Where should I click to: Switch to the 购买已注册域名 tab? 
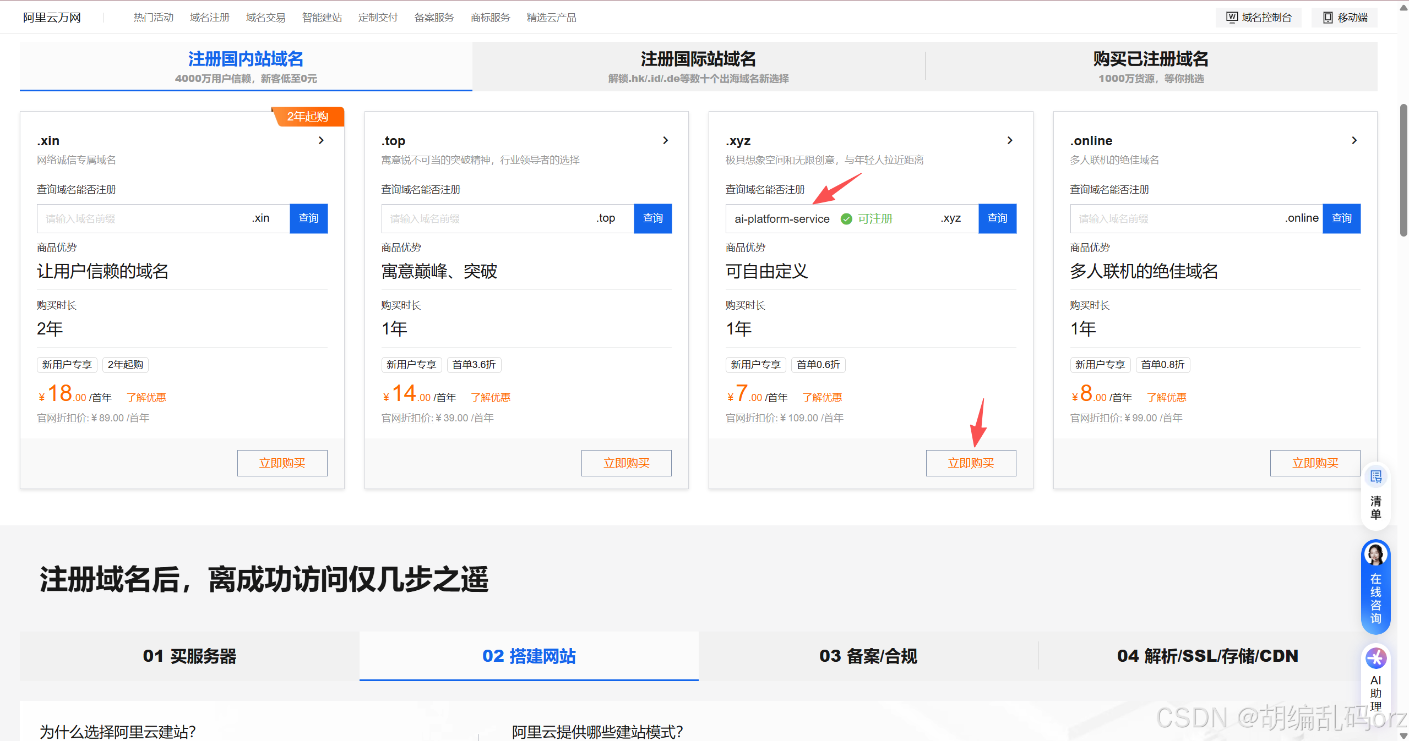click(1150, 66)
